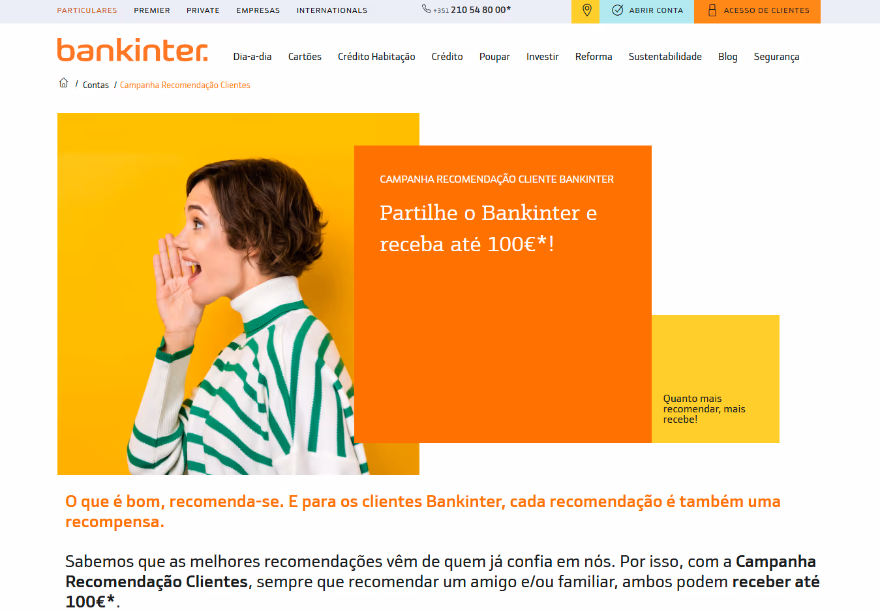880x612 pixels.
Task: Click the padlock icon in Acesso de Clientes
Action: point(712,10)
